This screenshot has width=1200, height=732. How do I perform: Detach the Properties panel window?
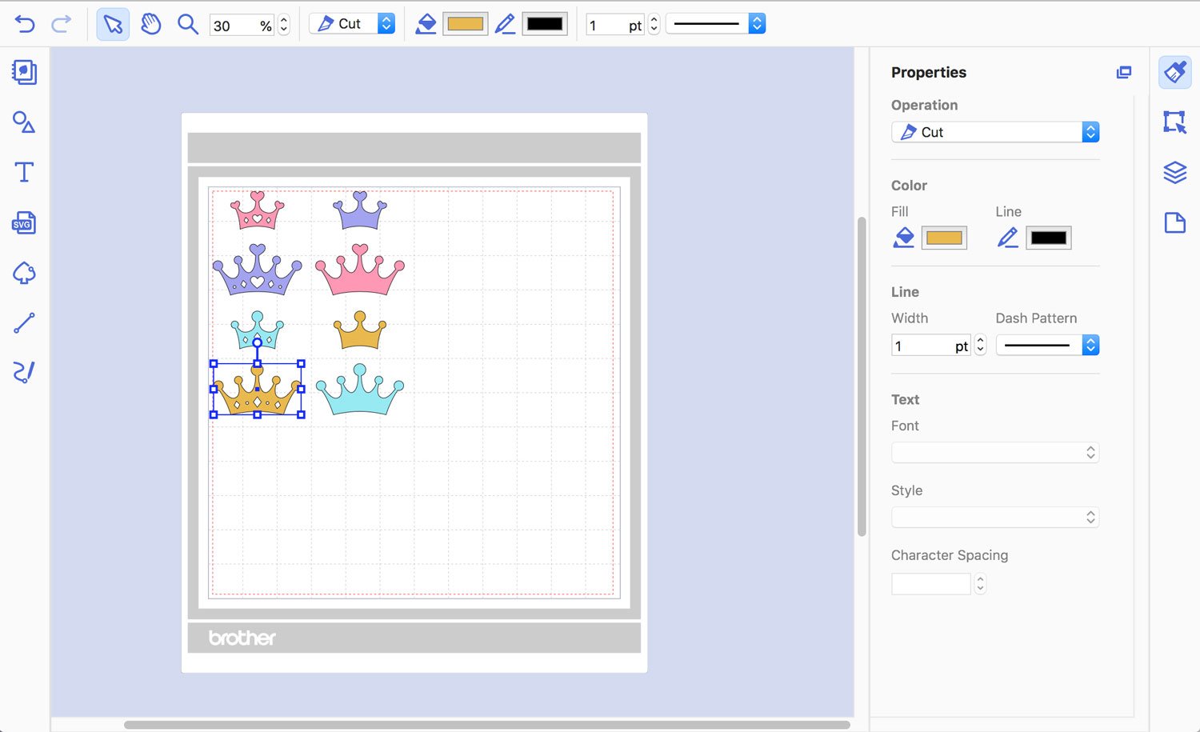point(1123,72)
